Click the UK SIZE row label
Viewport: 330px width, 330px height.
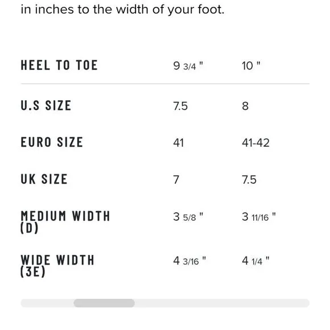pos(44,179)
